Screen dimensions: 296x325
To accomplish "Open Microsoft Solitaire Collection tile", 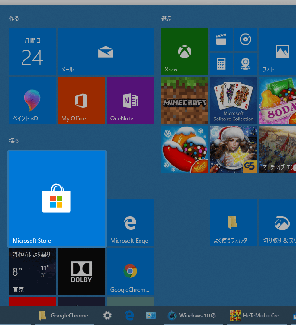I will [x=234, y=101].
